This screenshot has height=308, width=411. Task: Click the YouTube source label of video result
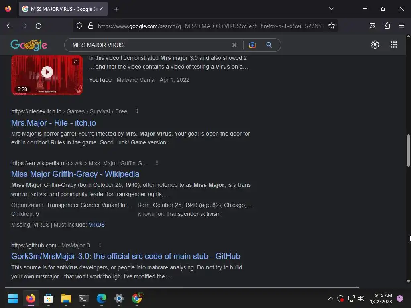pyautogui.click(x=100, y=80)
